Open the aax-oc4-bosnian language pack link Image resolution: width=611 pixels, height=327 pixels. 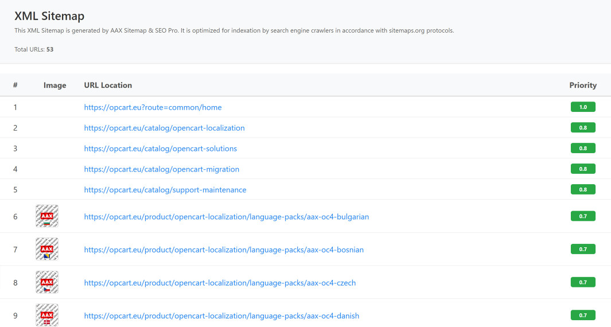click(223, 250)
